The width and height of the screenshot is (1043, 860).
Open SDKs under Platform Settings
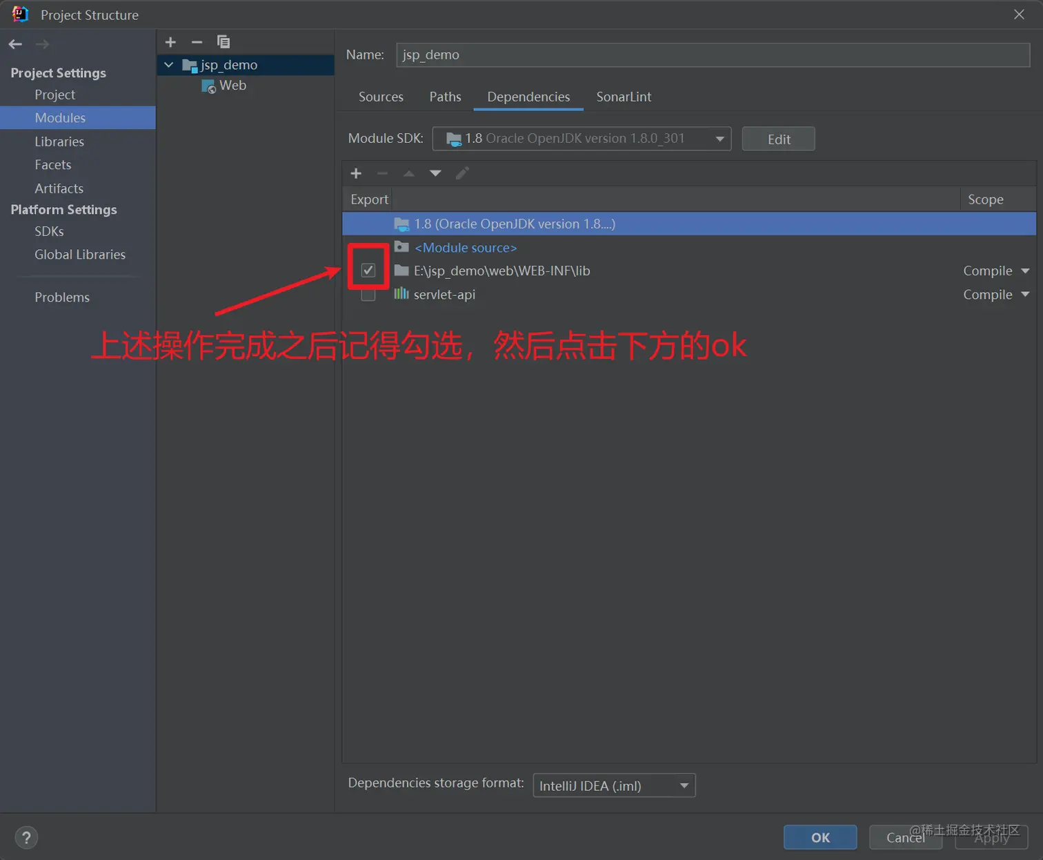49,231
